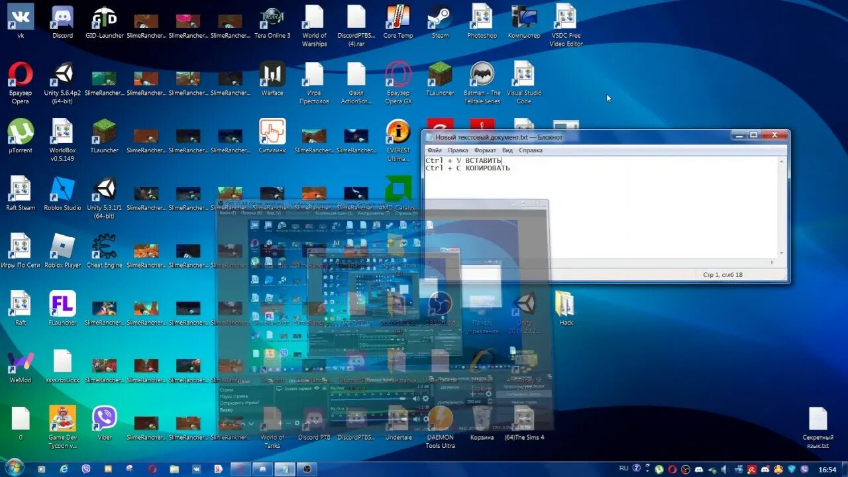Image resolution: width=848 pixels, height=477 pixels.
Task: Open the vk desktop shortcut
Action: coord(21,21)
